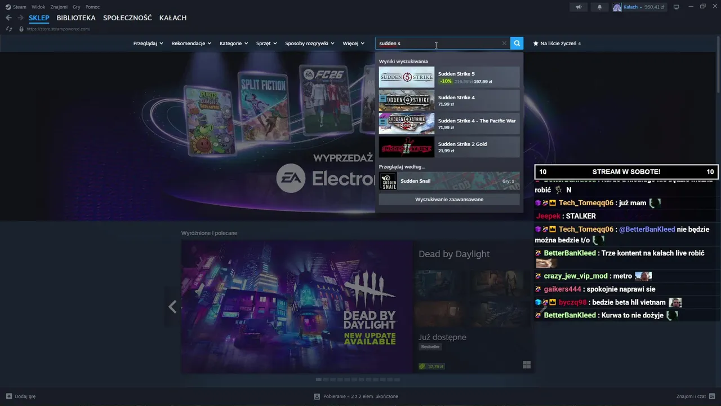Click the Bestseller tag label
This screenshot has width=721, height=406.
click(x=430, y=347)
